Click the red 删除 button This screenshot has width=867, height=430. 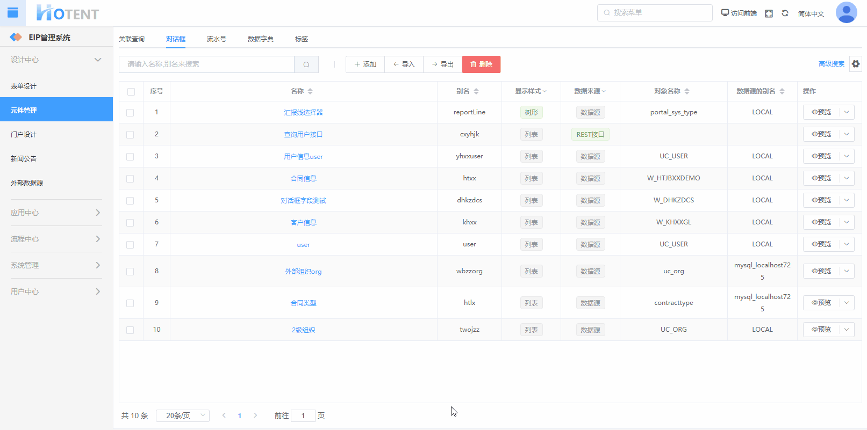click(x=481, y=64)
